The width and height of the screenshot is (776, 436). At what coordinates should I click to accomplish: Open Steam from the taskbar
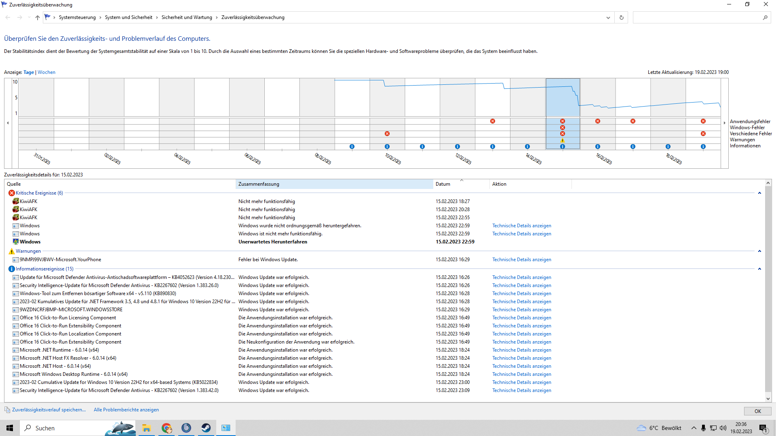pyautogui.click(x=206, y=428)
